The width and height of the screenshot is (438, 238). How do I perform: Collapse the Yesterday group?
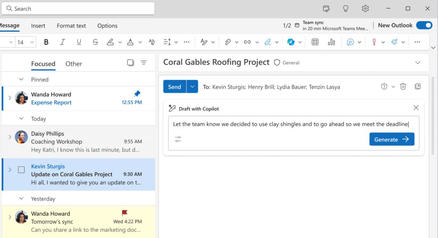point(21,198)
